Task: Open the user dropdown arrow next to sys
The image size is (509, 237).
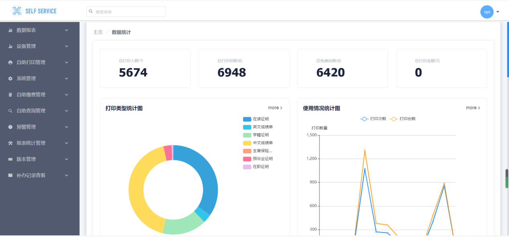Action: point(498,12)
